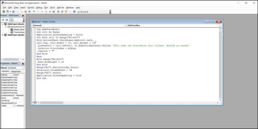Click the StandardWidth value 8.11
This screenshot has height=129, width=258.
click(18, 103)
